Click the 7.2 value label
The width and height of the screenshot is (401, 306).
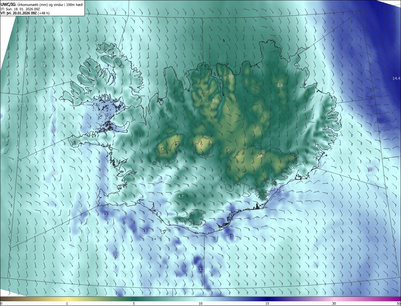(43, 65)
